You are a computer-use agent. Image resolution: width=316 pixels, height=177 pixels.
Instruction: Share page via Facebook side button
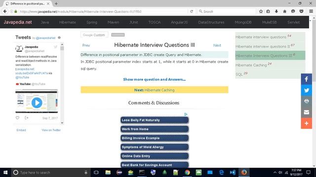pos(306,79)
